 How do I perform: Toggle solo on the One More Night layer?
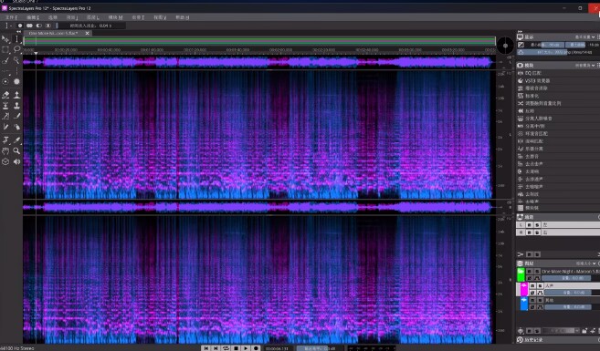537,272
